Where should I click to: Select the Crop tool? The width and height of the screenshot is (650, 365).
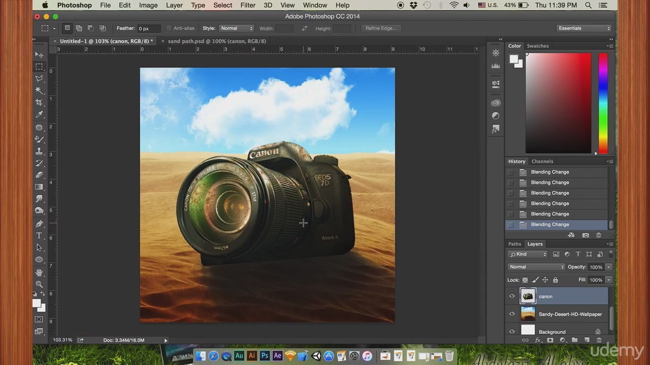tap(39, 102)
